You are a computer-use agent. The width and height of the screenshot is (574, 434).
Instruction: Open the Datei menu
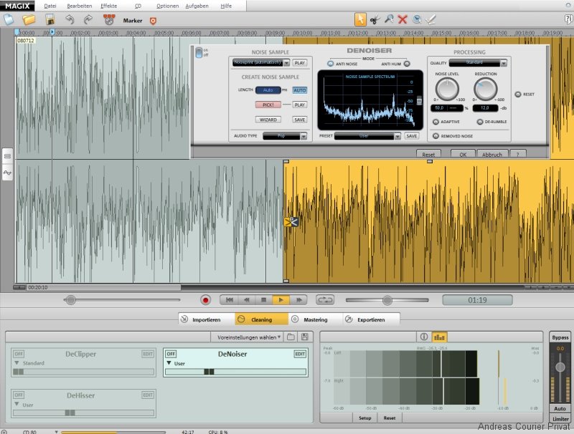[50, 6]
